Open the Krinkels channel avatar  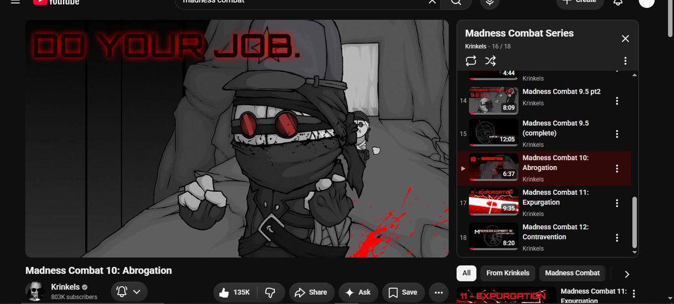point(35,292)
